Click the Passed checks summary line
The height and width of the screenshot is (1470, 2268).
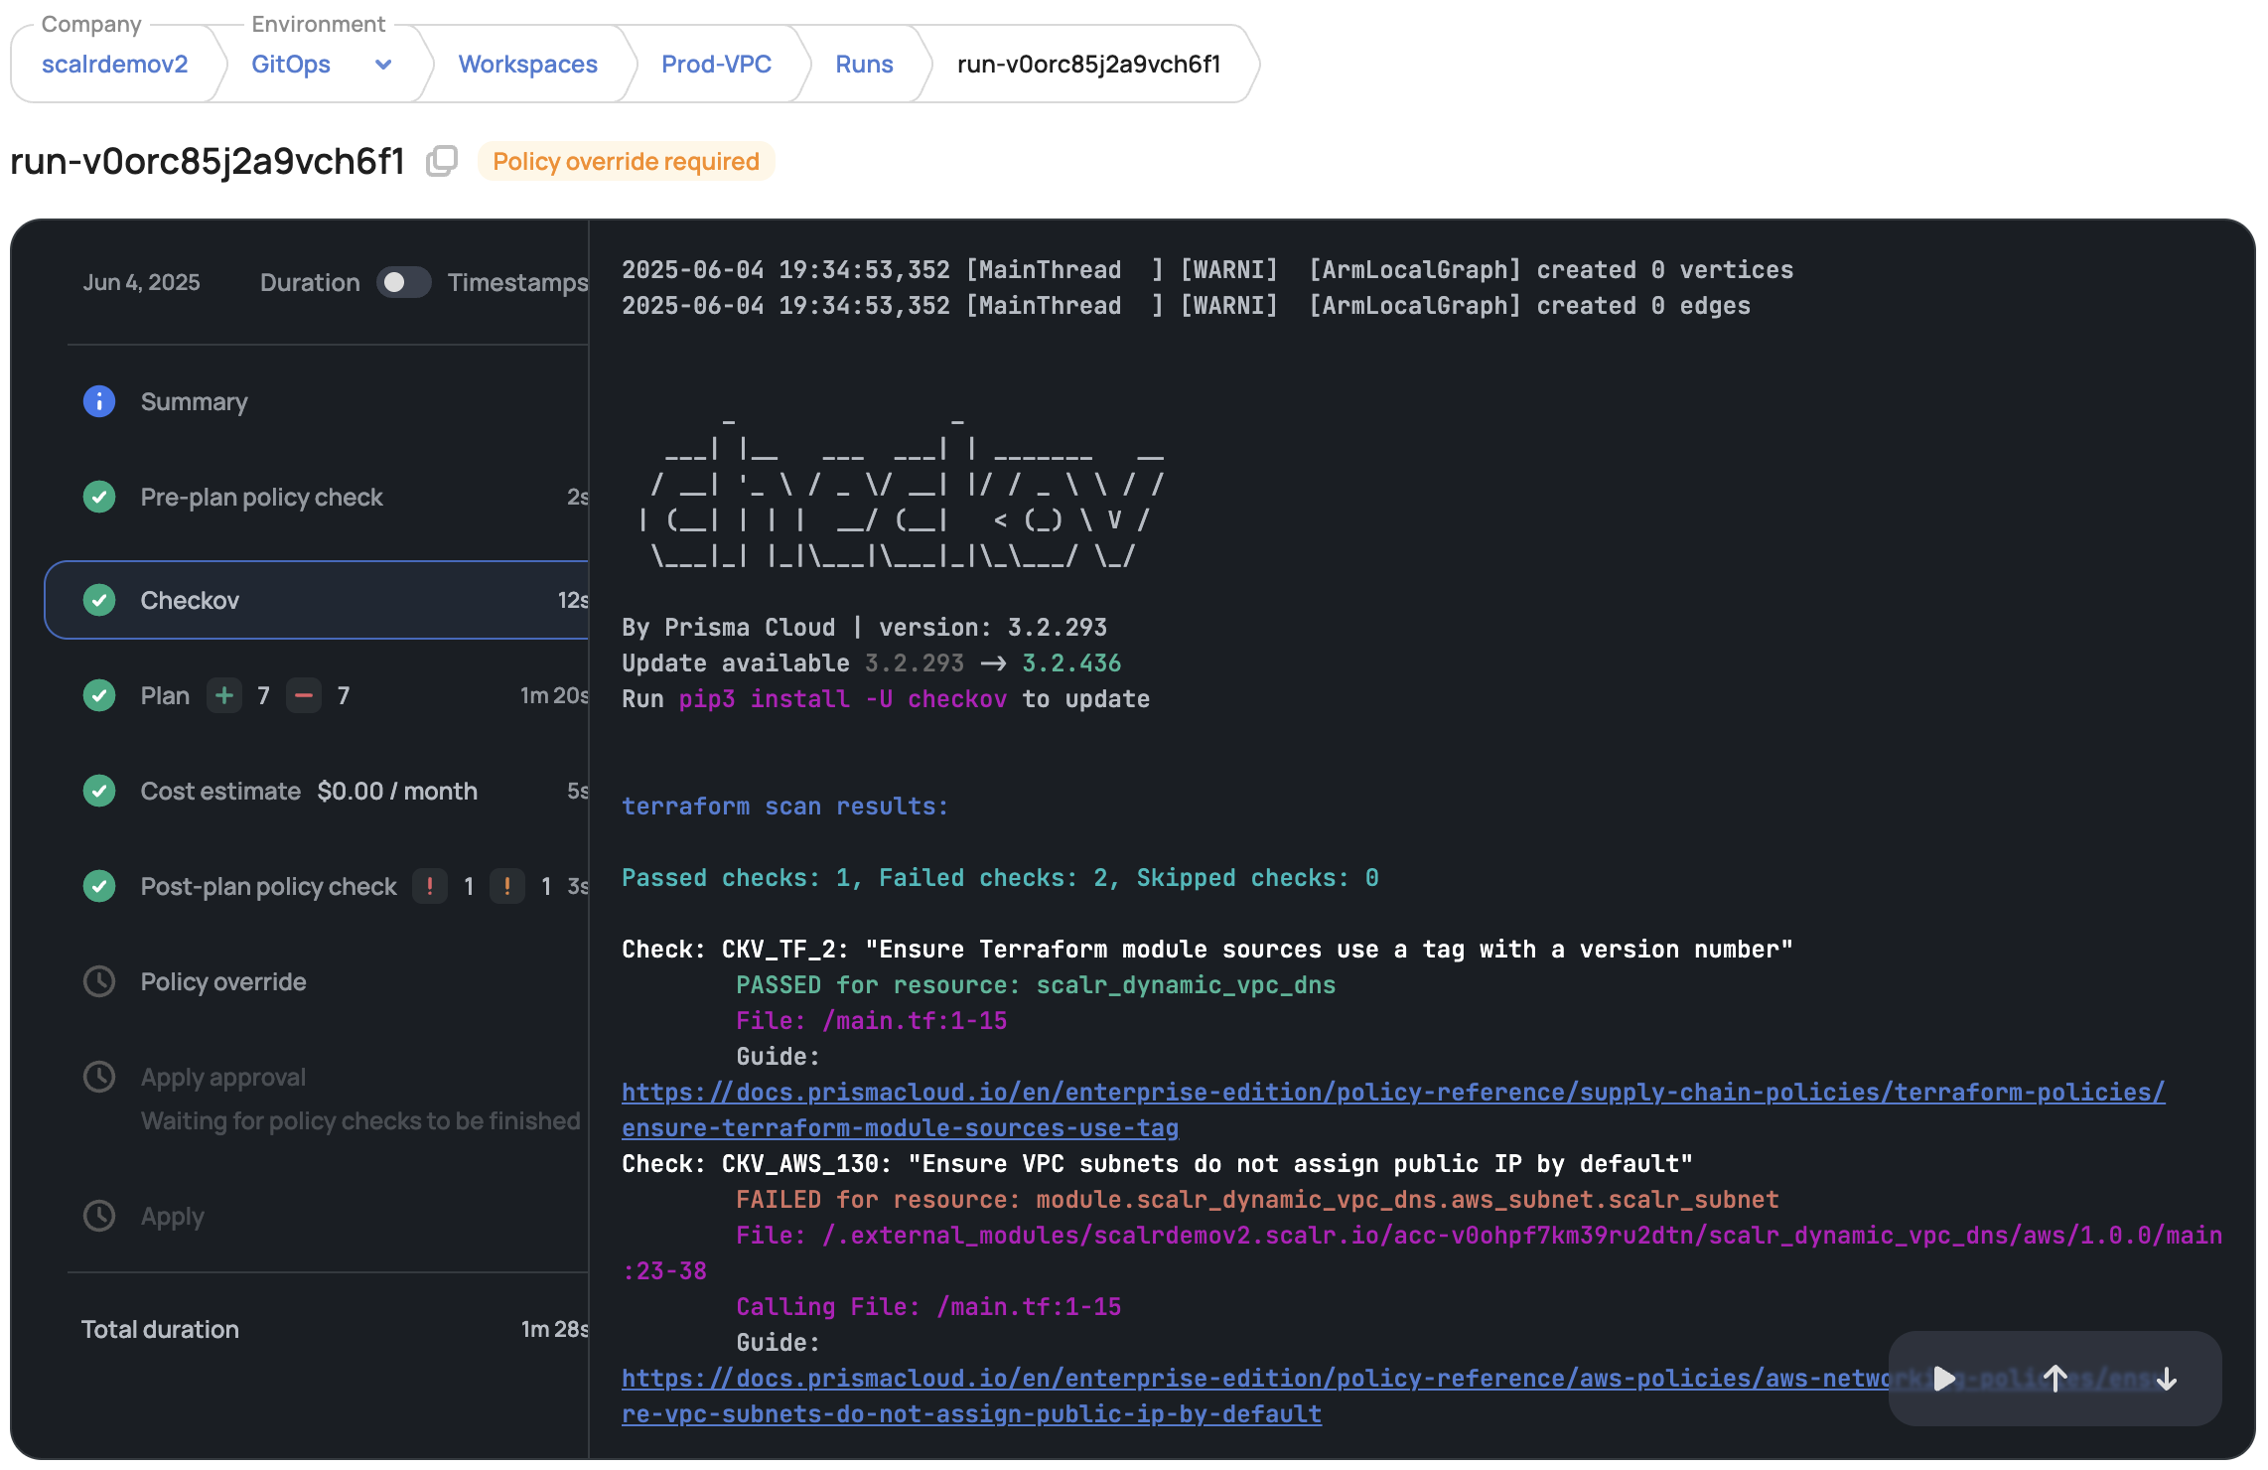1000,878
